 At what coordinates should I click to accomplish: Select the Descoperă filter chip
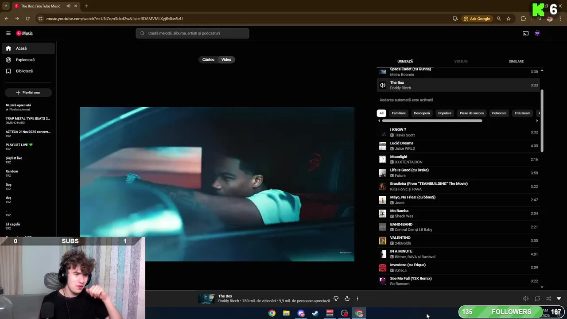[x=422, y=113]
